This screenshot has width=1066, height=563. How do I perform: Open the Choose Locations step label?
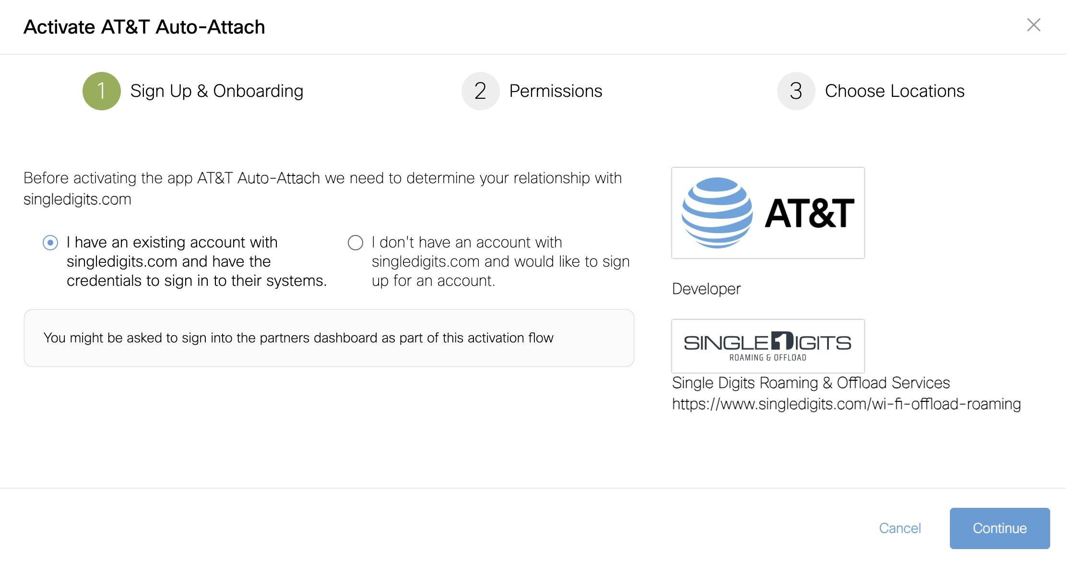[x=894, y=91]
